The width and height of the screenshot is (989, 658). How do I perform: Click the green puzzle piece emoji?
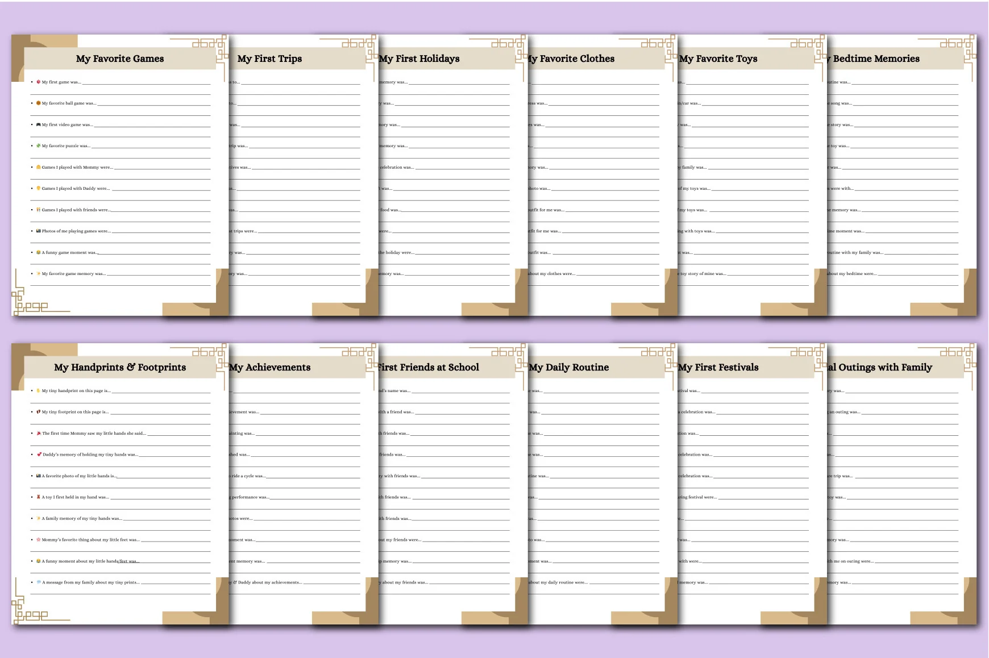coord(39,146)
